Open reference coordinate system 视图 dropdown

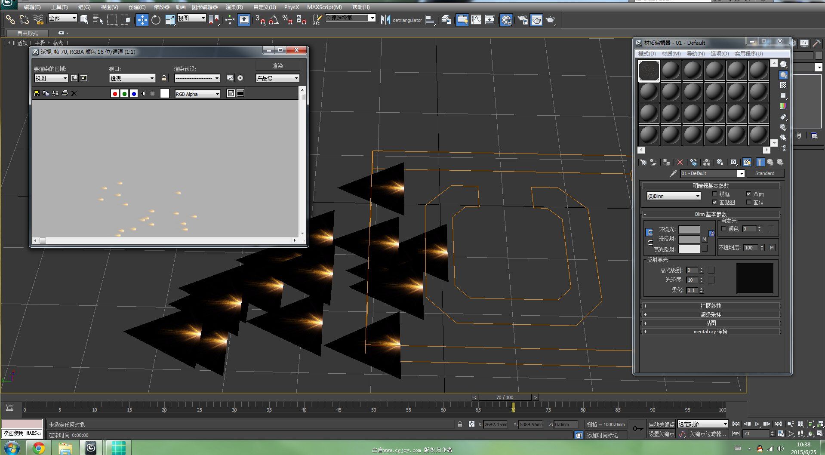192,18
